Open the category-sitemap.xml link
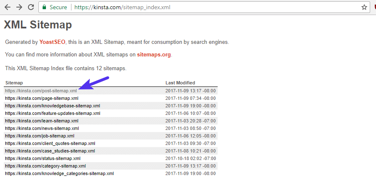Viewport: 376px width, 188px height. coord(46,166)
